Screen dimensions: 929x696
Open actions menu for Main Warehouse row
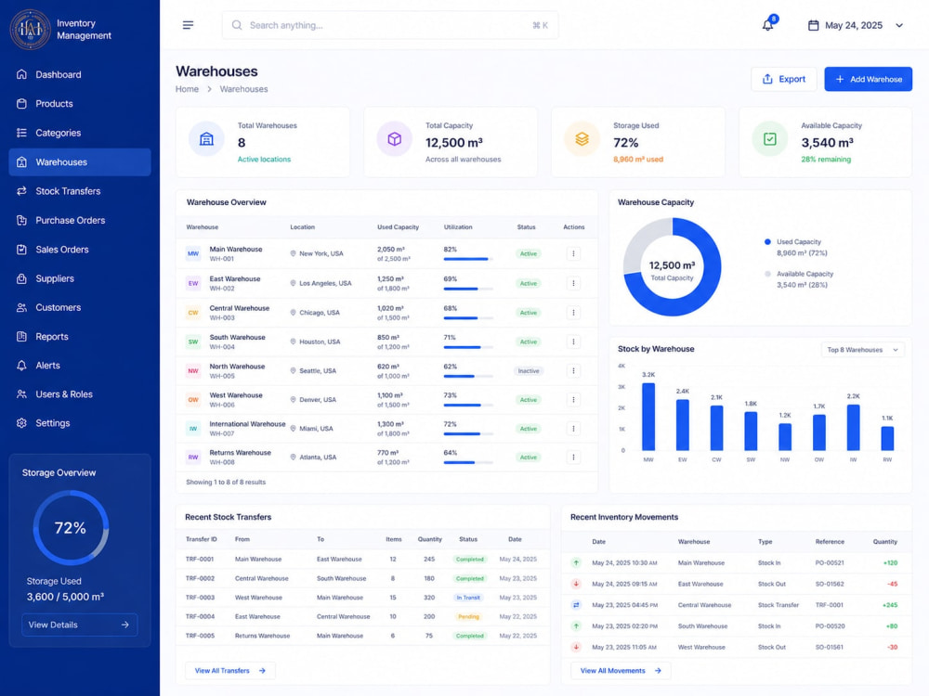click(x=573, y=254)
